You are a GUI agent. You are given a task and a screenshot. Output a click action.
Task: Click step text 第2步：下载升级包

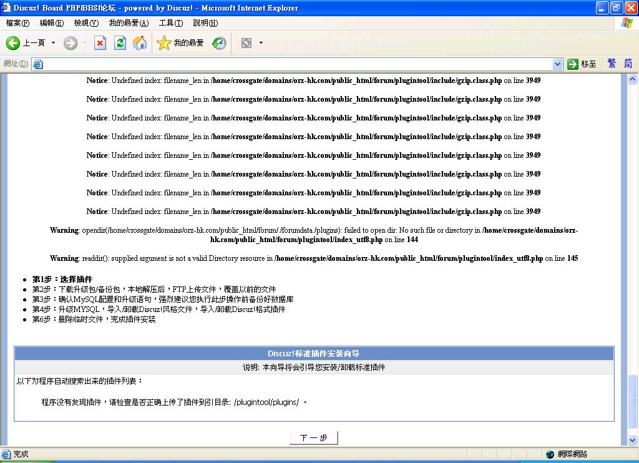click(x=154, y=290)
